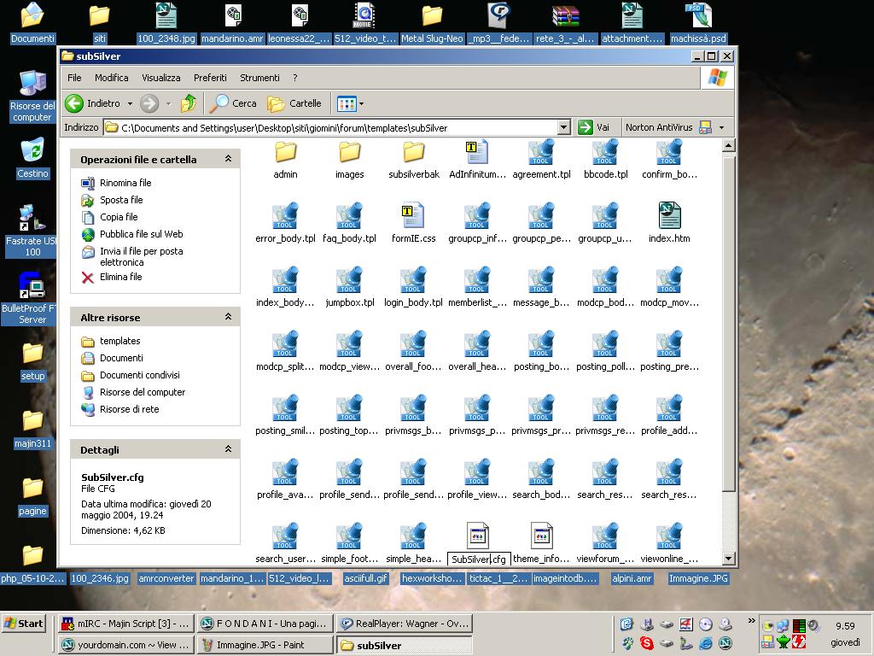Collapse the Altre risorse panel

point(228,317)
